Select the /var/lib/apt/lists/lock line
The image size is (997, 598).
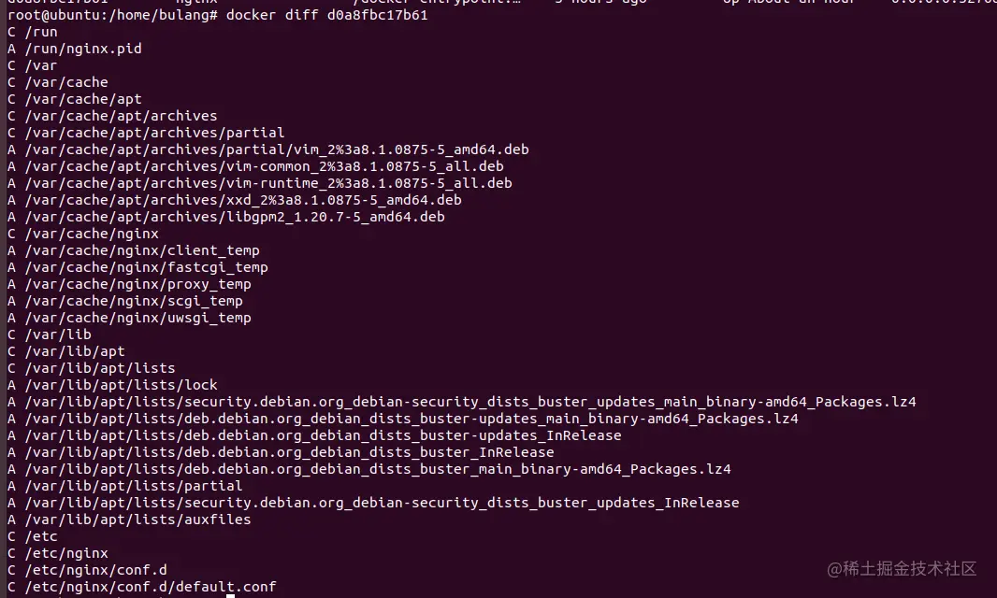click(x=112, y=385)
